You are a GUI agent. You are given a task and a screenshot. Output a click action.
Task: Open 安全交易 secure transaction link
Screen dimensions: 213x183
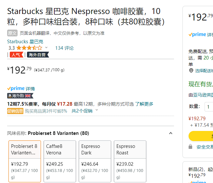coord(205,147)
